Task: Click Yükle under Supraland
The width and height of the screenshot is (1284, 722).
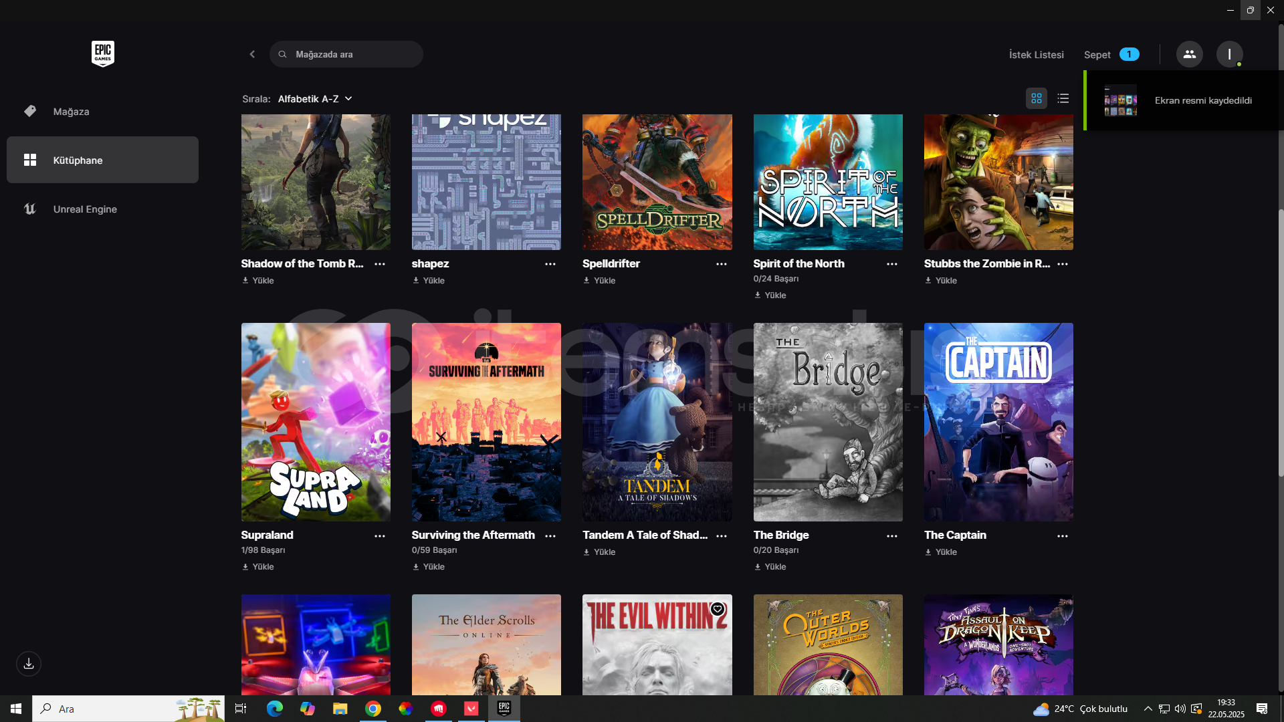Action: [x=258, y=567]
